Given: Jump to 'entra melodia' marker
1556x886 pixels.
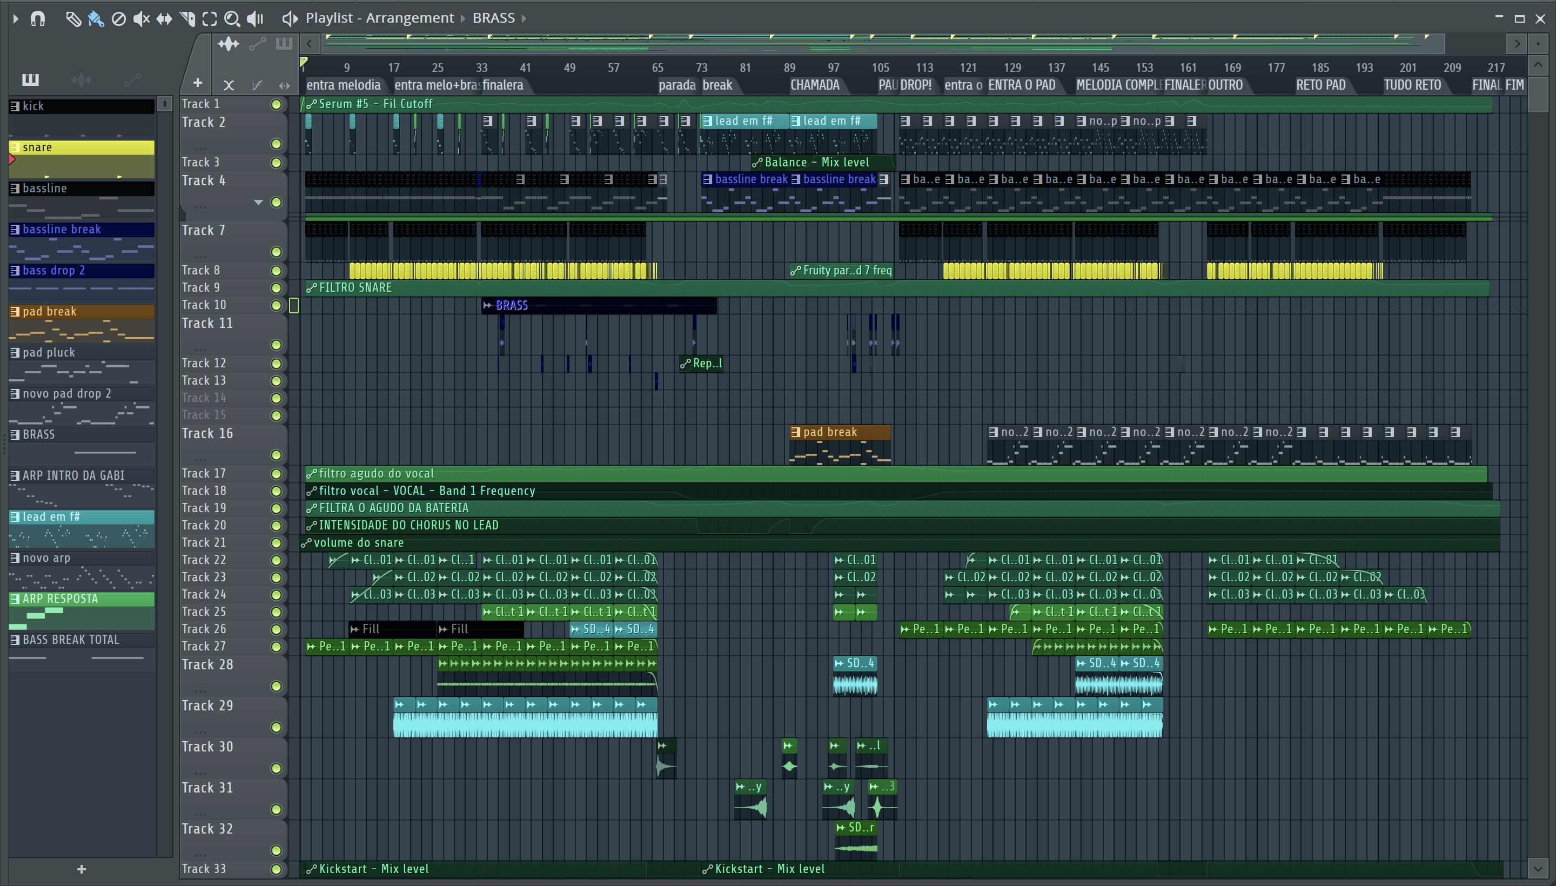Looking at the screenshot, I should click(344, 85).
